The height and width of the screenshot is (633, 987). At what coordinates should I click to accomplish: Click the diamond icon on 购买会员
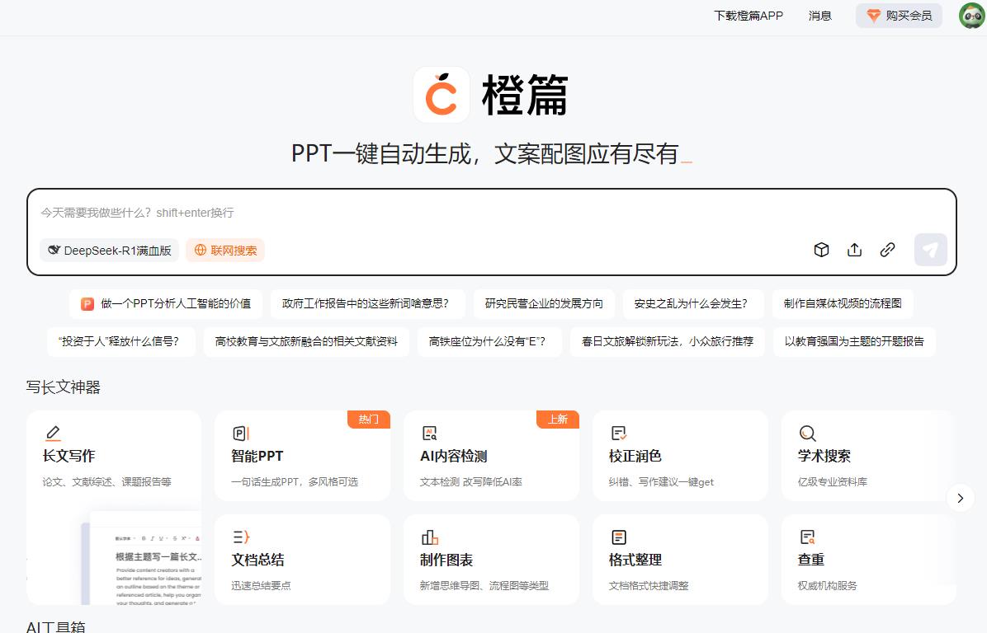coord(873,16)
